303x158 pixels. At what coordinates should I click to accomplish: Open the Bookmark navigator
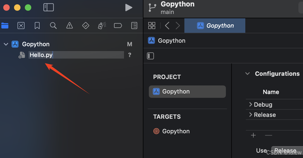tap(37, 26)
